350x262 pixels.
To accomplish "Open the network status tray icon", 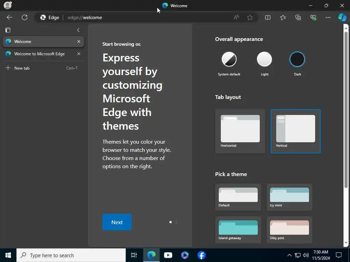I will click(x=298, y=255).
